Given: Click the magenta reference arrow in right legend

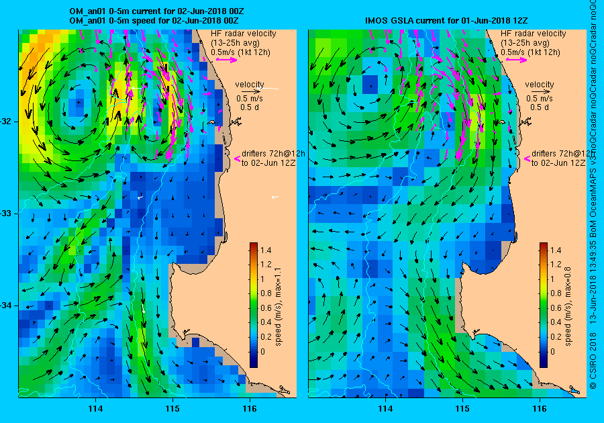Looking at the screenshot, I should click(x=516, y=60).
